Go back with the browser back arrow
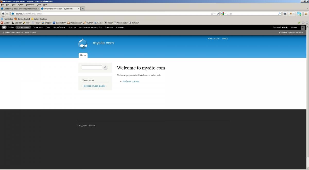 click(3, 14)
